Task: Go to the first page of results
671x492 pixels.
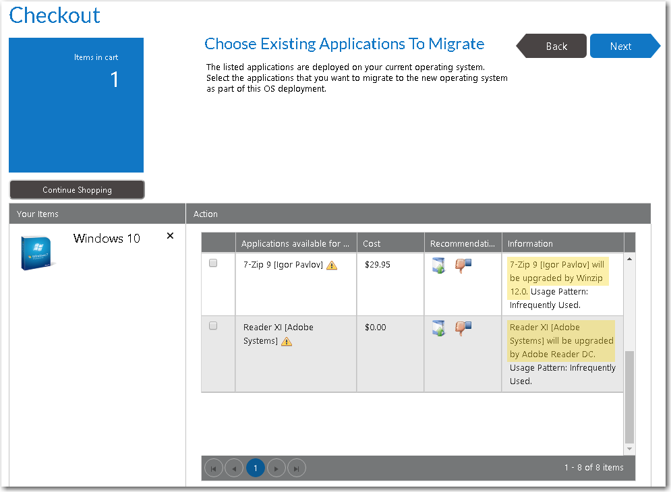Action: [x=213, y=468]
